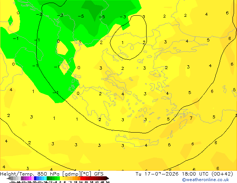Select the cyan swatch in the temperature legend
The height and width of the screenshot is (183, 237).
coord(45,178)
